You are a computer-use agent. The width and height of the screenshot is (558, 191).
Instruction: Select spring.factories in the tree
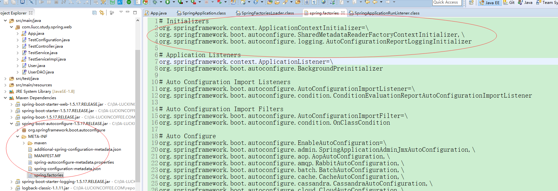pos(48,175)
